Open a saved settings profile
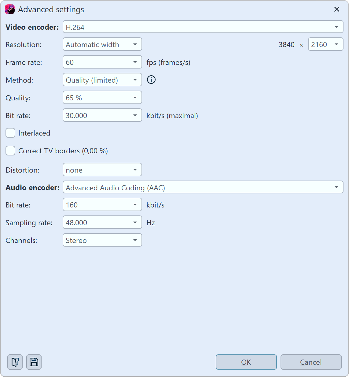The width and height of the screenshot is (349, 377). coord(15,362)
